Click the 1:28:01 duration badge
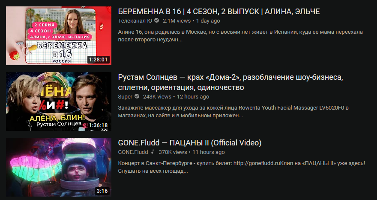Screen dimensions: 377x200 pyautogui.click(x=98, y=60)
